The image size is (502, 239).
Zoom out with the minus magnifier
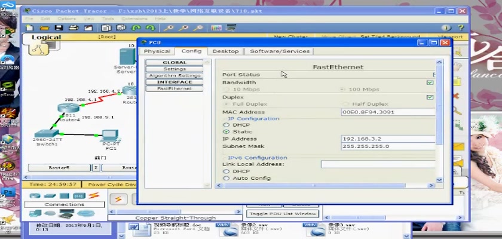(198, 28)
